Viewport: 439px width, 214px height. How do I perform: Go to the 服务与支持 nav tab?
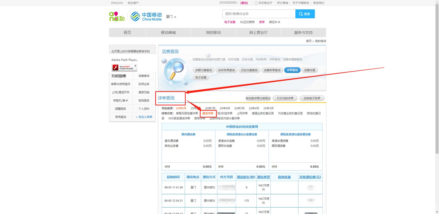tap(303, 32)
